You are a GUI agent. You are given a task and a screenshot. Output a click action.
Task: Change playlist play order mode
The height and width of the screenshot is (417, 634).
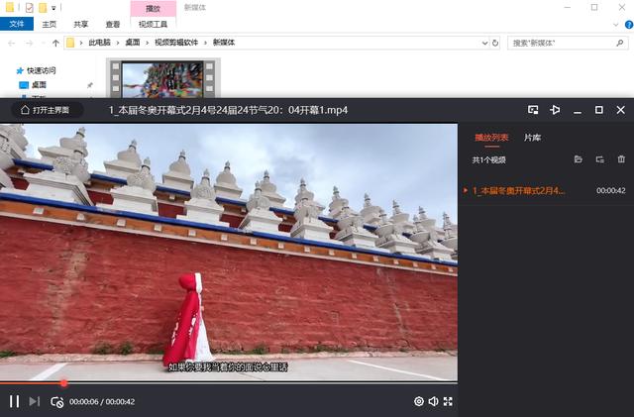tap(600, 159)
